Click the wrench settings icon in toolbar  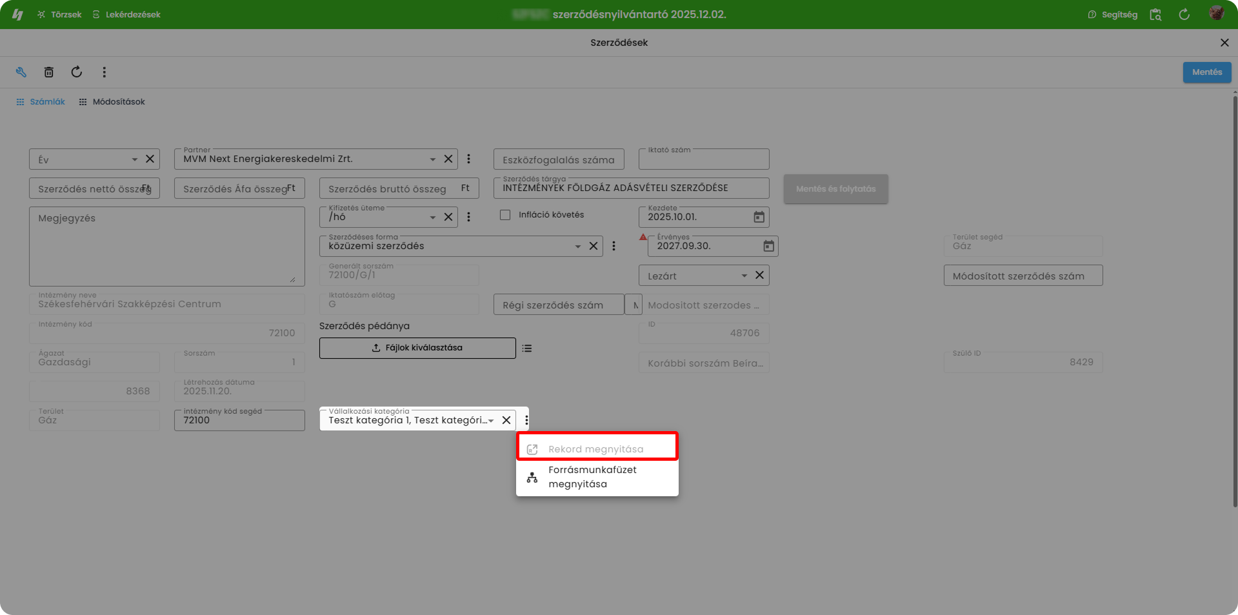pyautogui.click(x=21, y=72)
